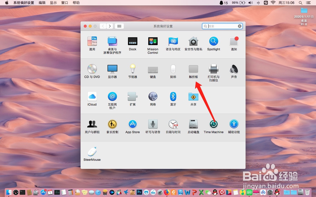
Task: Open 网络 (Network) preferences
Action: pos(153,99)
